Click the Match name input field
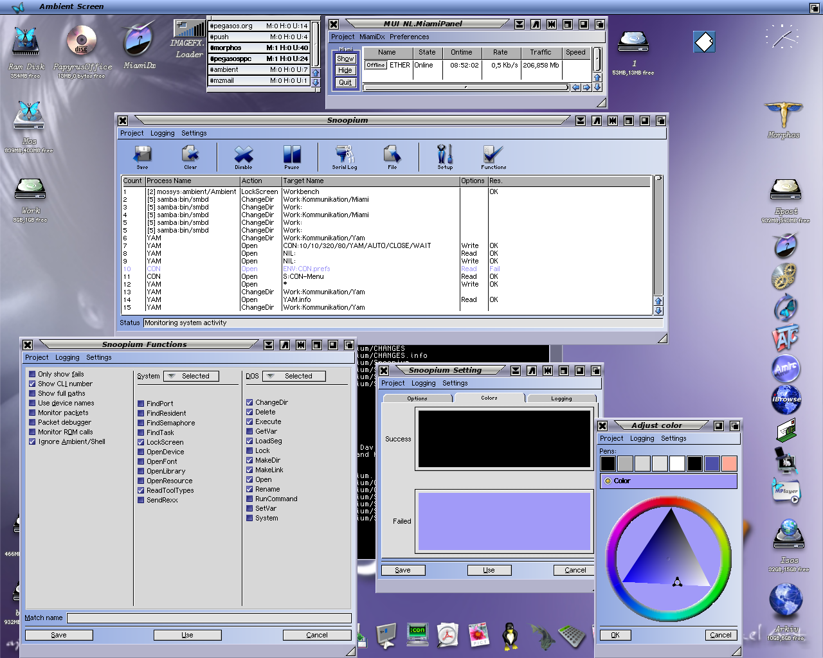The image size is (823, 658). click(209, 618)
